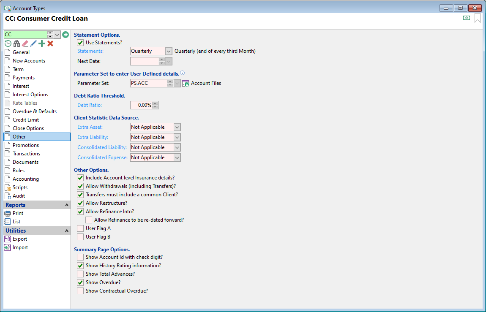Click the green plus add icon
Viewport: 486px width, 312px height.
coord(42,43)
